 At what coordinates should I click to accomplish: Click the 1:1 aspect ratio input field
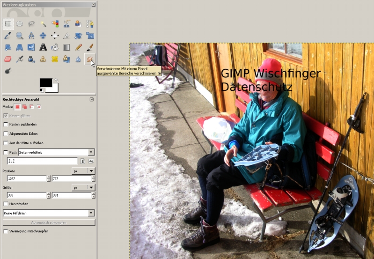[42, 161]
